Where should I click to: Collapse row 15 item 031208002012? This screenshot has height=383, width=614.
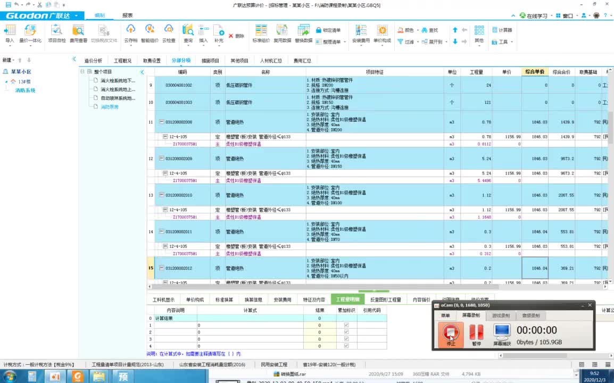tap(161, 268)
